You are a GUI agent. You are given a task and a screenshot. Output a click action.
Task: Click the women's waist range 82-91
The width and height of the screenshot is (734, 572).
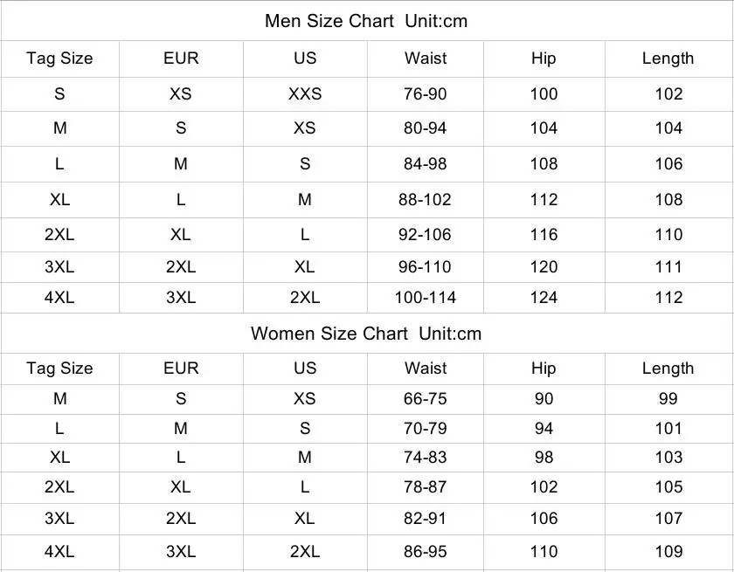(426, 518)
